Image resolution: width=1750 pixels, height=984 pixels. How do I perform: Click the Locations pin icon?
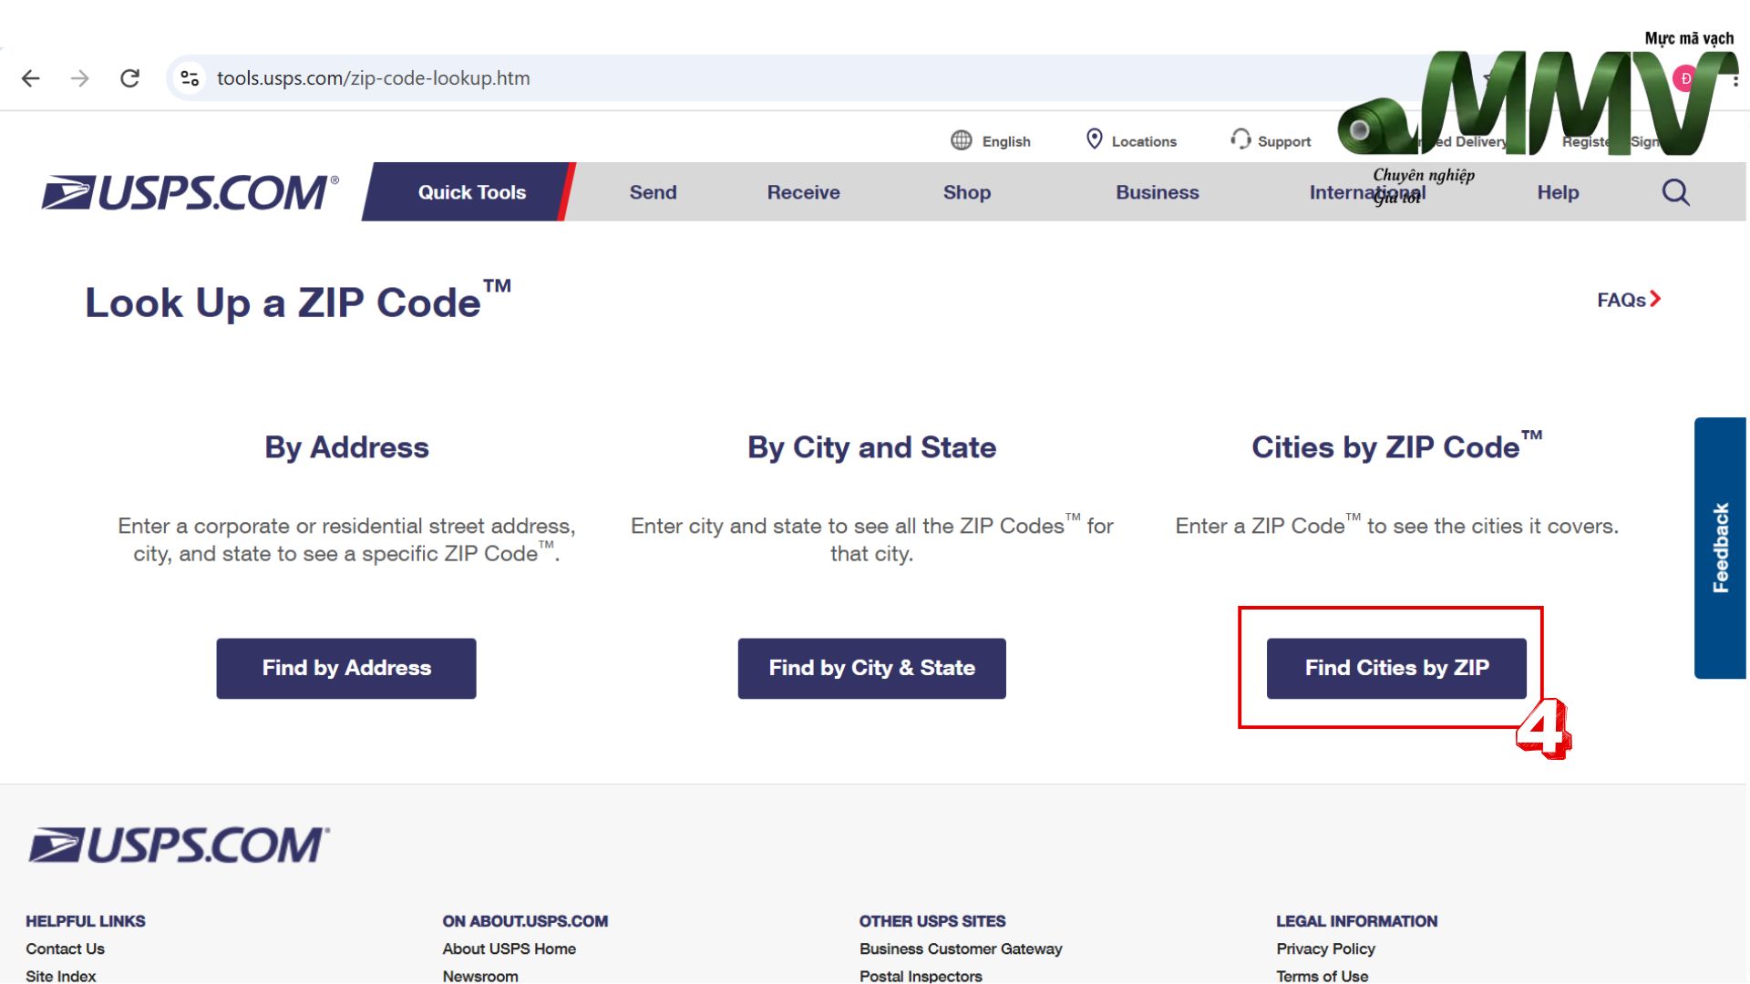(1094, 139)
